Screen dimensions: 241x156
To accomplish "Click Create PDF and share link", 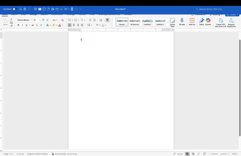I will tap(221, 21).
